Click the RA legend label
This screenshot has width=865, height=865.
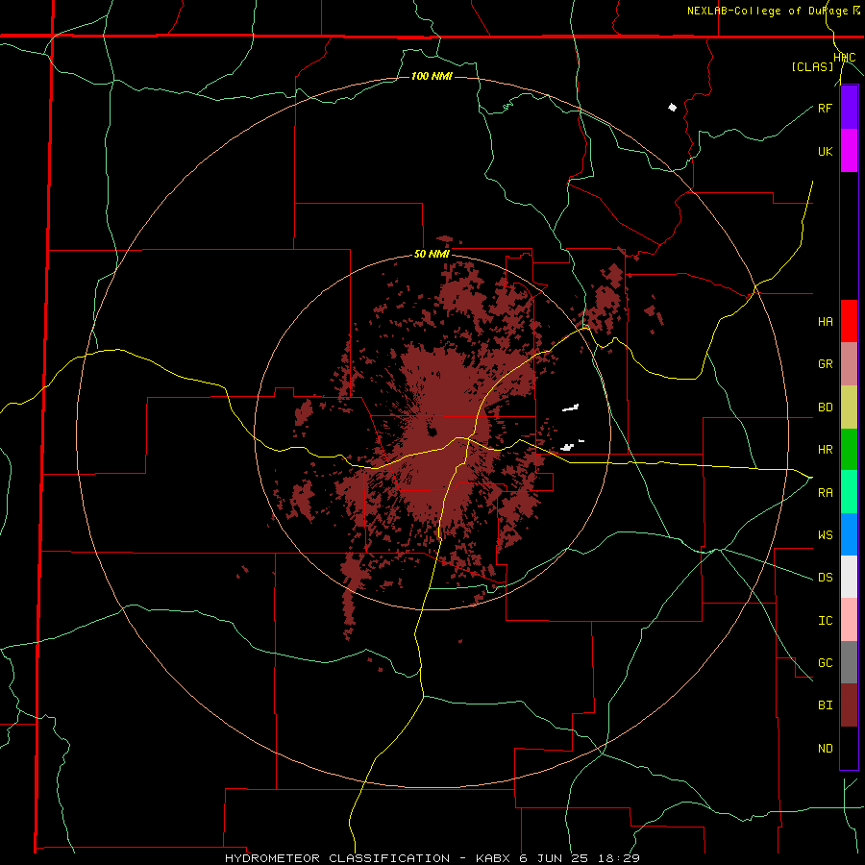[x=825, y=493]
